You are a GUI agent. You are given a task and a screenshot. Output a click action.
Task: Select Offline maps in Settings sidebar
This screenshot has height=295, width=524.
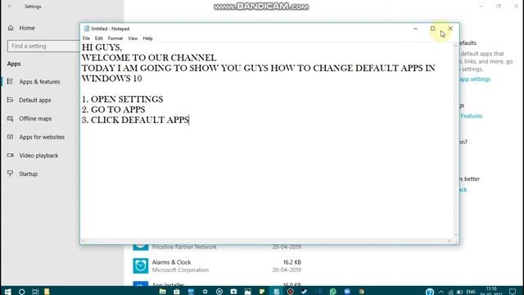click(35, 119)
